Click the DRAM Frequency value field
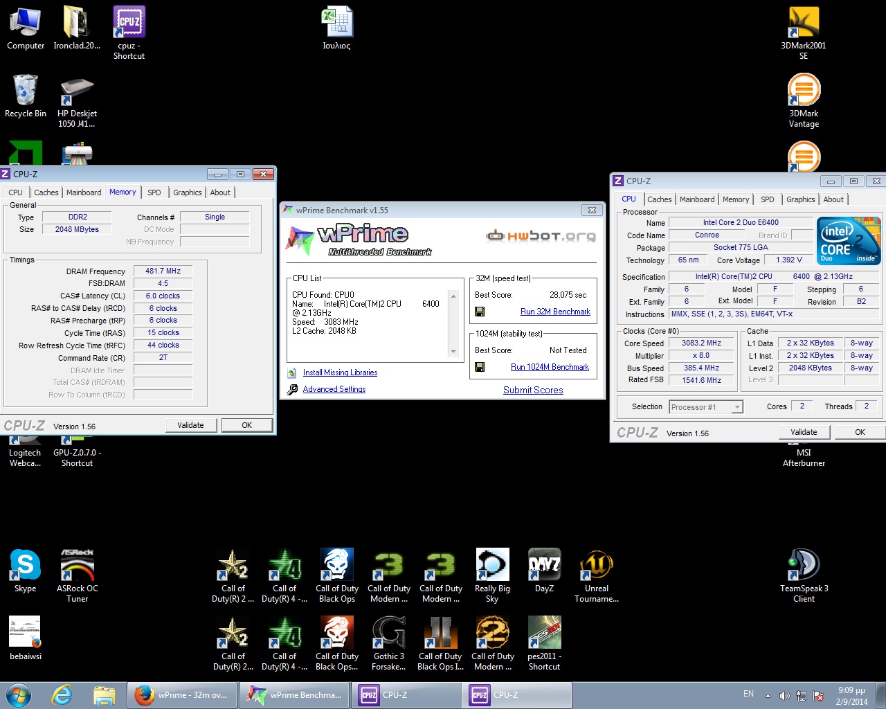 (x=163, y=271)
